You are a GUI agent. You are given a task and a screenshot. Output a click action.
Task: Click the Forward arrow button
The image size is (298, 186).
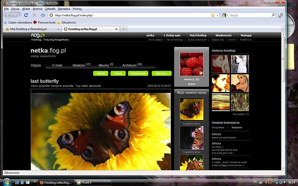15,15
